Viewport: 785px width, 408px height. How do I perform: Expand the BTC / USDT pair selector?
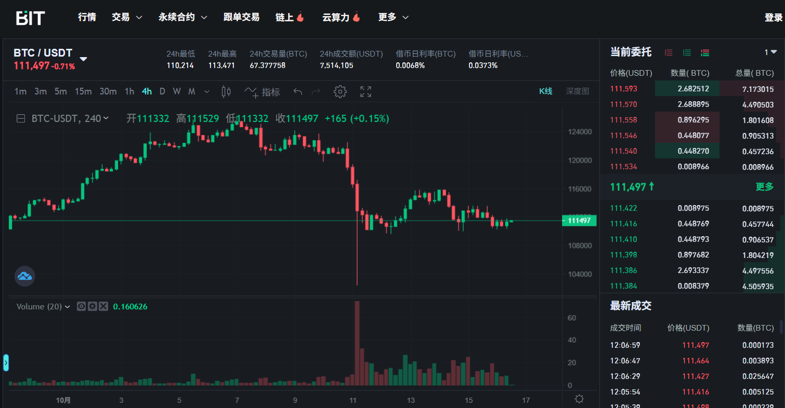[x=83, y=59]
